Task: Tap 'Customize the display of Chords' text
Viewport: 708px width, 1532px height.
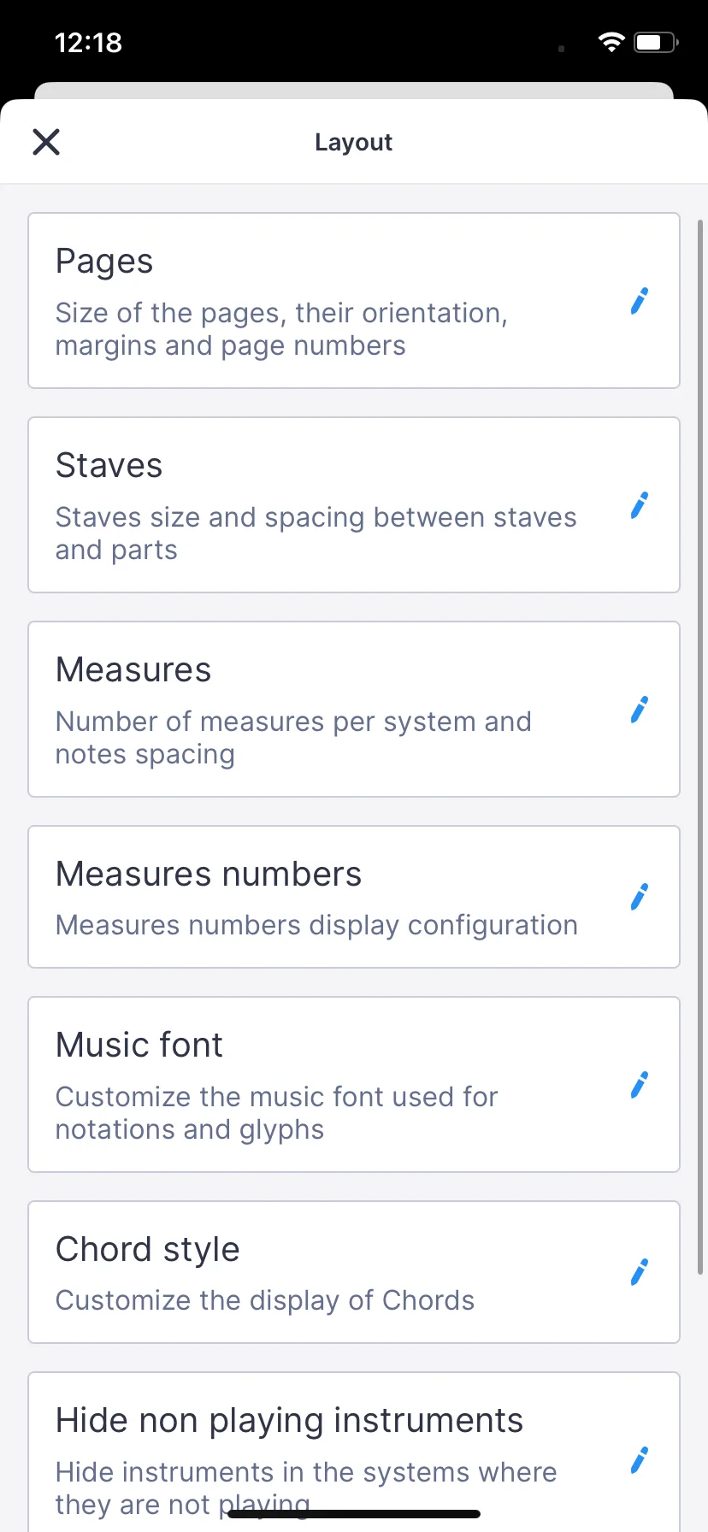Action: (x=264, y=1300)
